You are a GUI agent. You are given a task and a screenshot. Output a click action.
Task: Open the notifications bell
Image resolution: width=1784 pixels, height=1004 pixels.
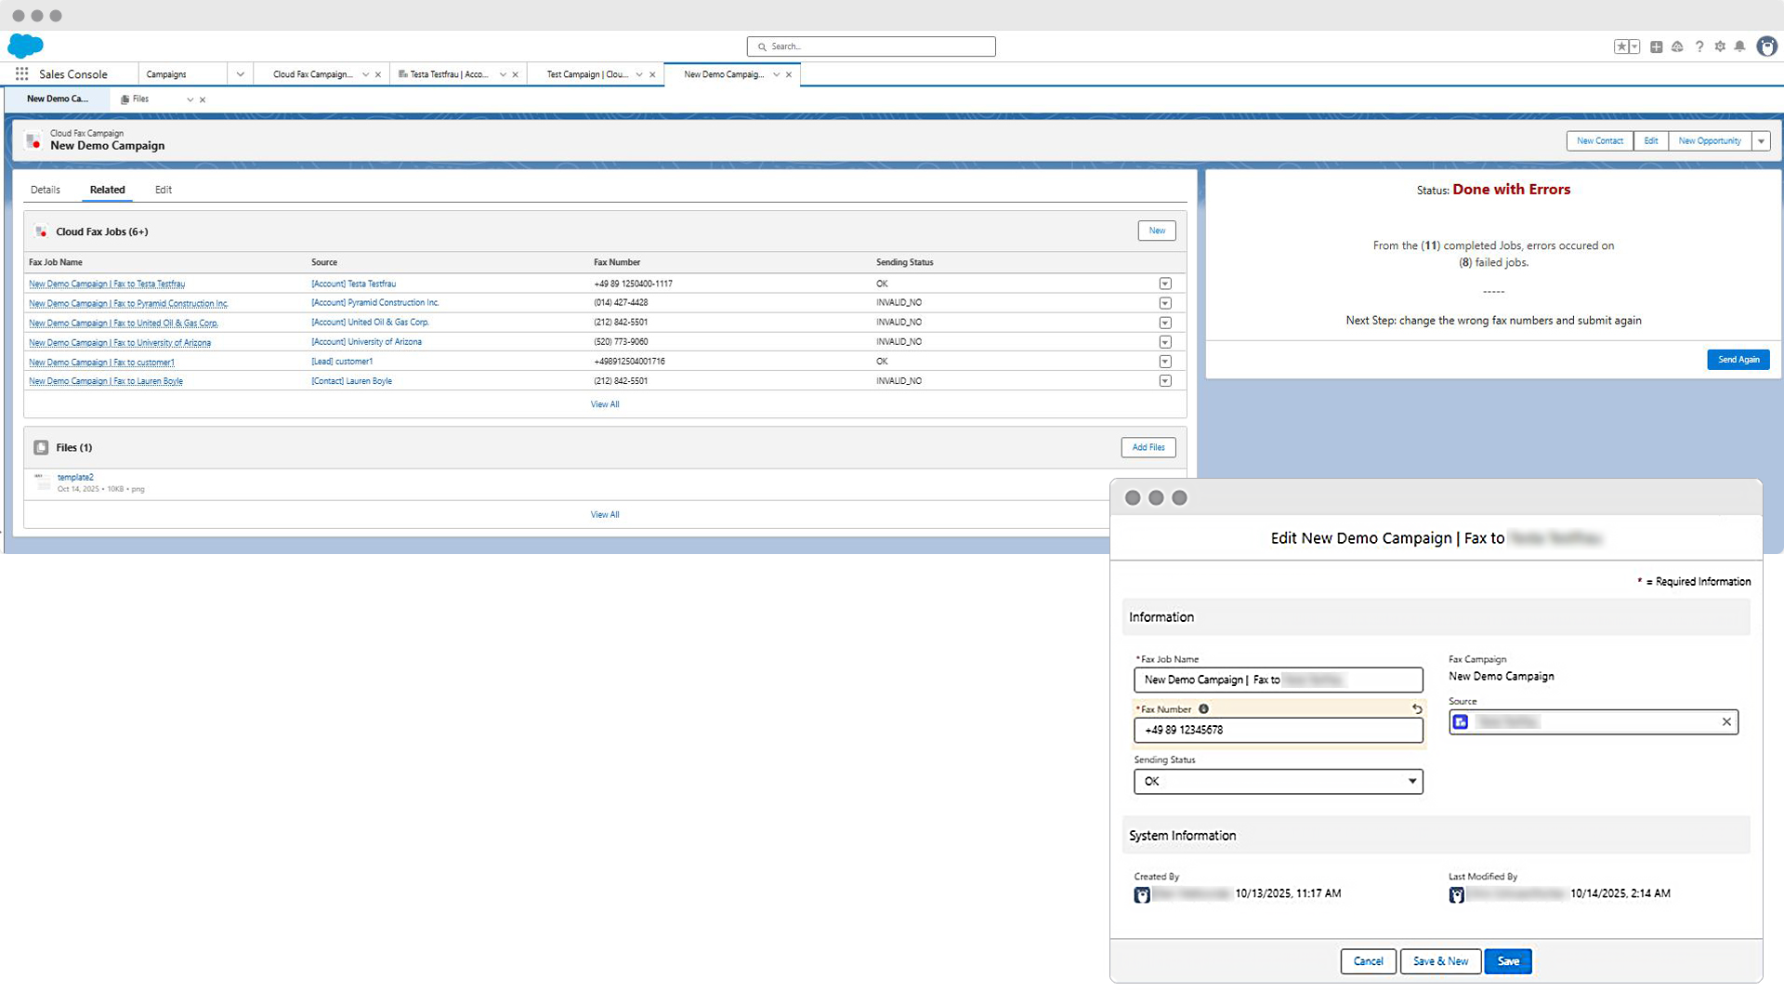click(x=1739, y=46)
